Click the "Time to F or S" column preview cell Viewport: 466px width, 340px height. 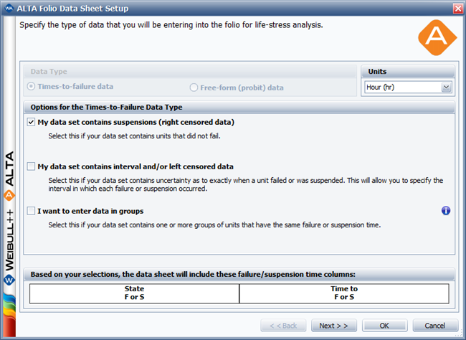click(344, 293)
